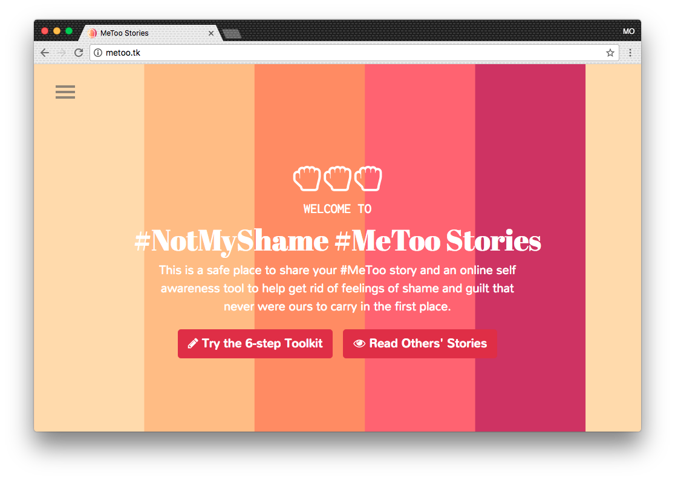Click the site information icon in the address bar

(97, 53)
